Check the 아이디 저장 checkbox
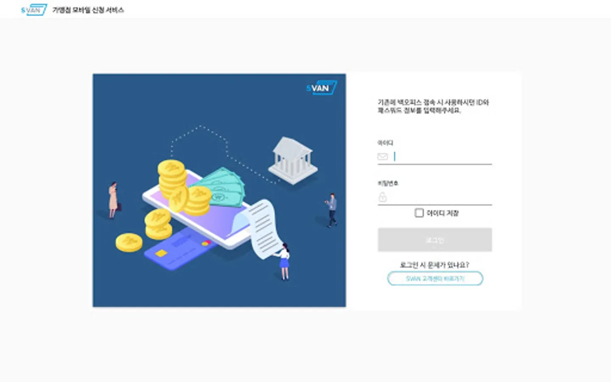Viewport: 611px width, 382px height. tap(419, 213)
